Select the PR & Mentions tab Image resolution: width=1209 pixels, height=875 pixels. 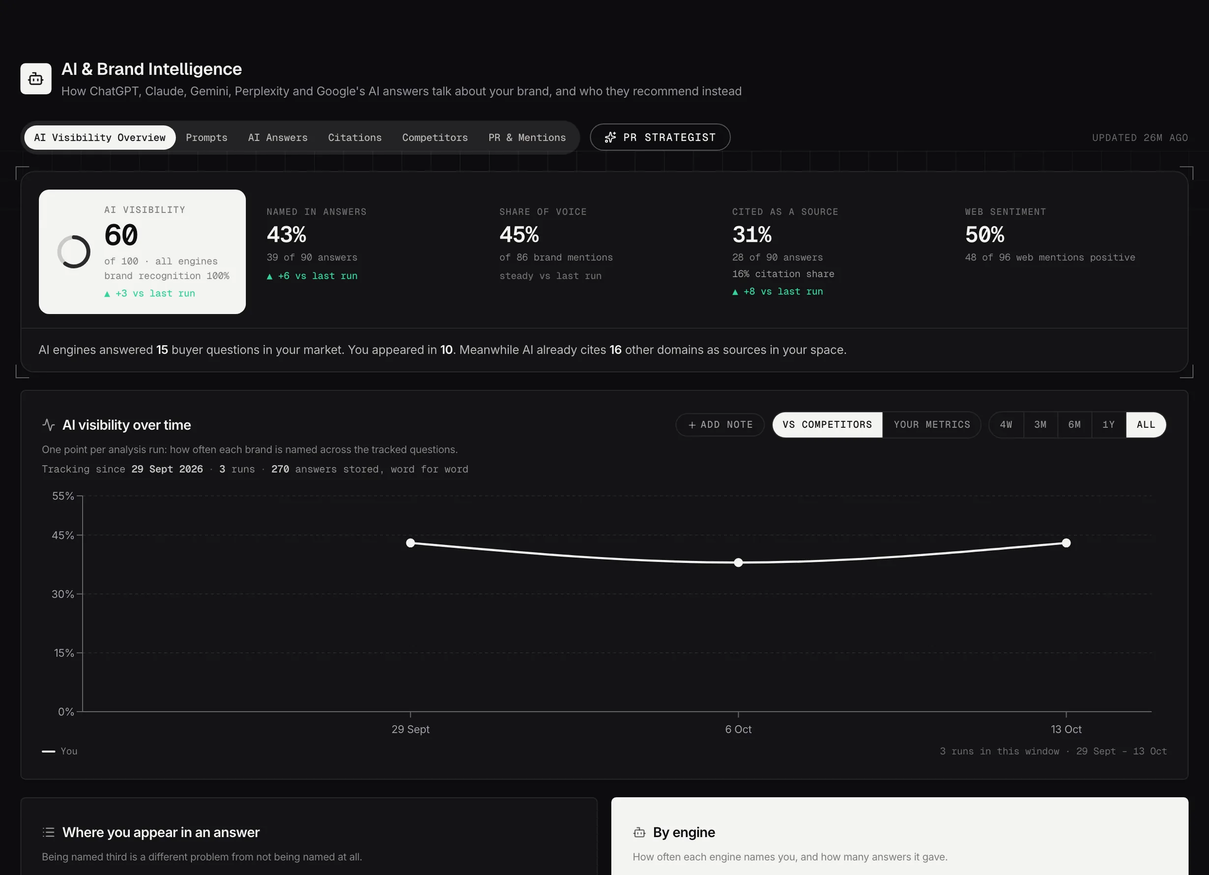tap(527, 138)
